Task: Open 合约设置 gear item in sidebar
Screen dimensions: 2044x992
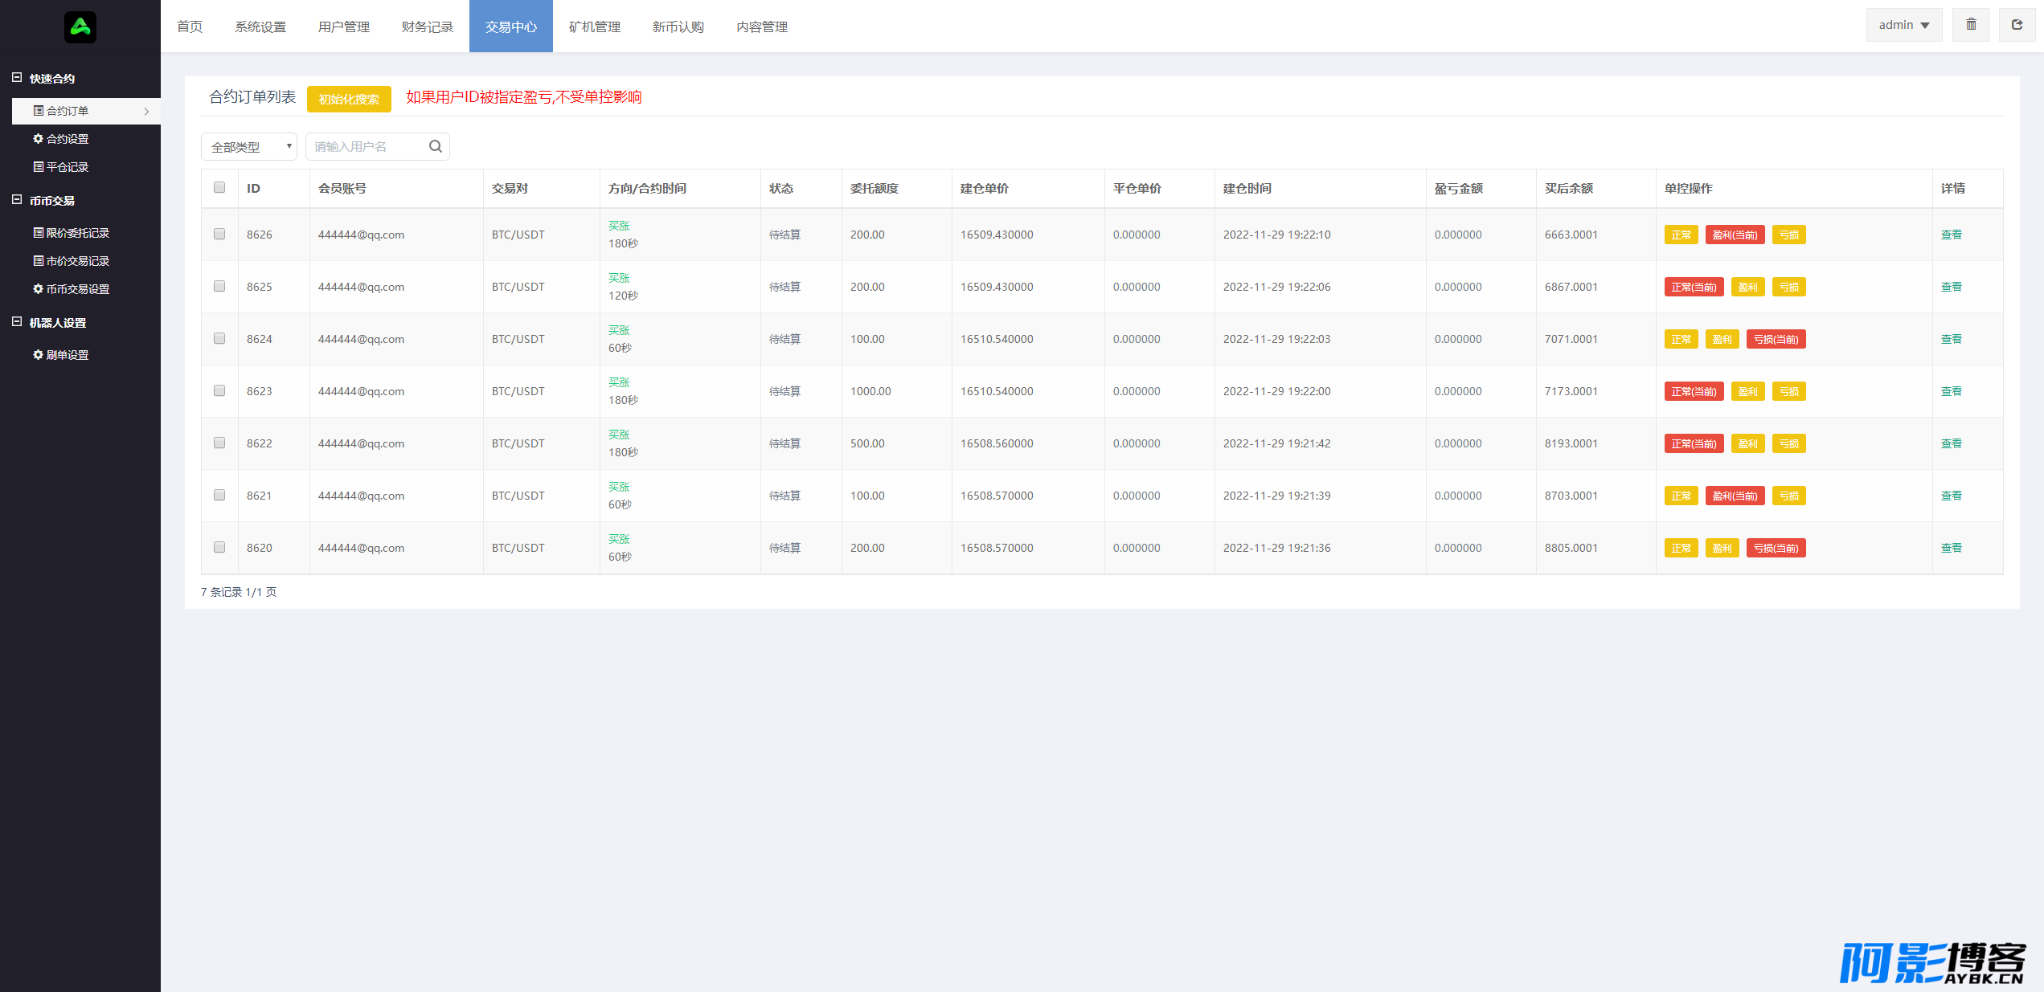Action: click(68, 139)
